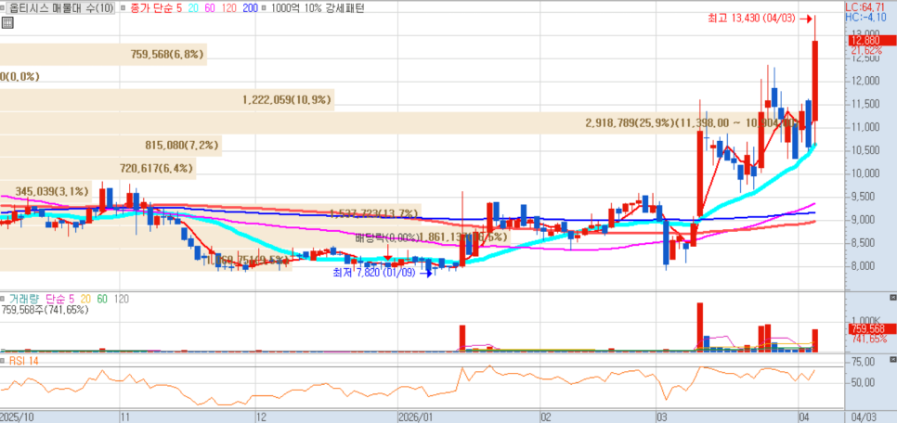Close the RSI 14 pane with its X button
This screenshot has width=897, height=423.
tap(893, 359)
